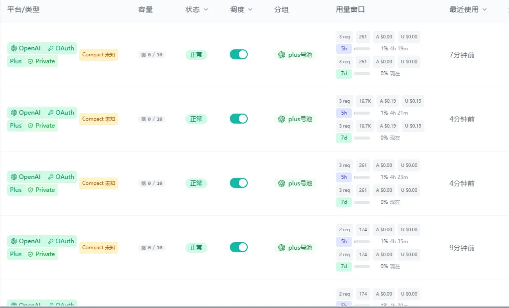
Task: Click the 2 req chip above 4h 35m
Action: click(344, 229)
